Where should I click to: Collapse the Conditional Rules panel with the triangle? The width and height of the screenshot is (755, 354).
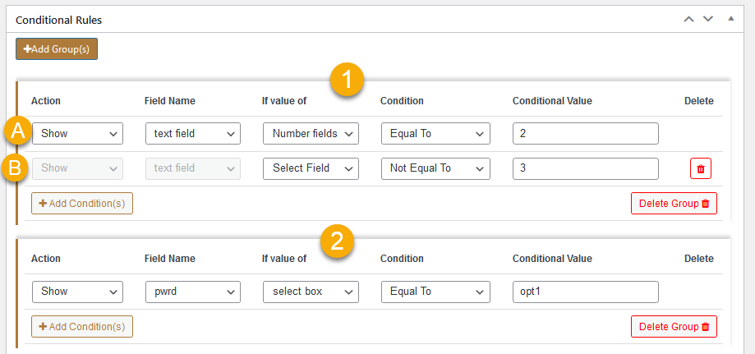tap(730, 18)
